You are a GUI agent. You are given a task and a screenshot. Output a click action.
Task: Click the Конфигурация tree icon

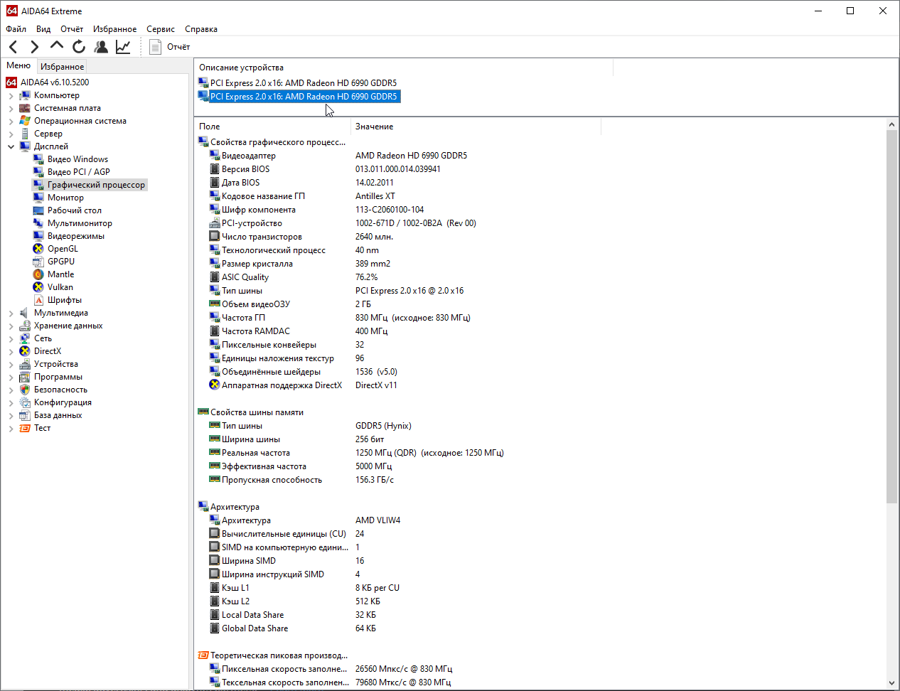click(x=25, y=402)
